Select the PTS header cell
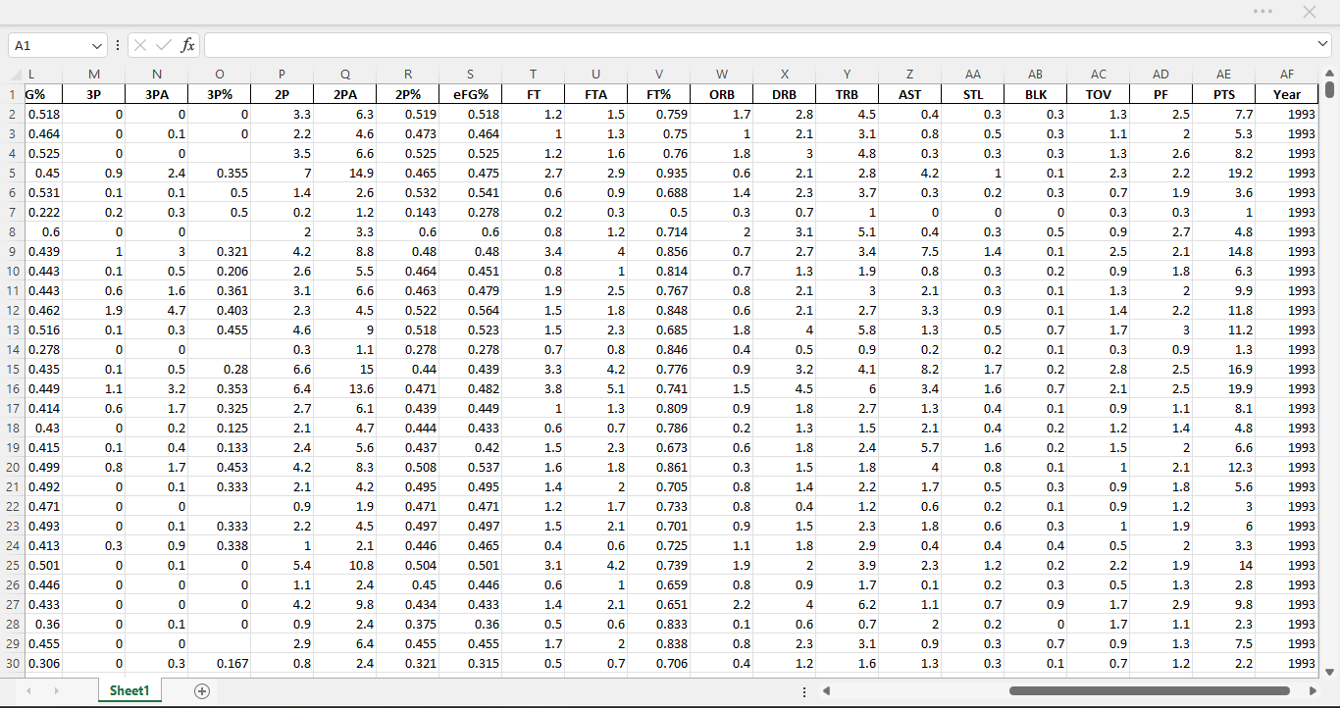Image resolution: width=1340 pixels, height=708 pixels. 1224,94
